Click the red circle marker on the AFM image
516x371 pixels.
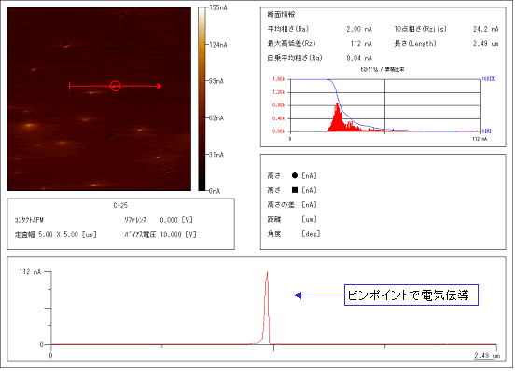pos(115,86)
